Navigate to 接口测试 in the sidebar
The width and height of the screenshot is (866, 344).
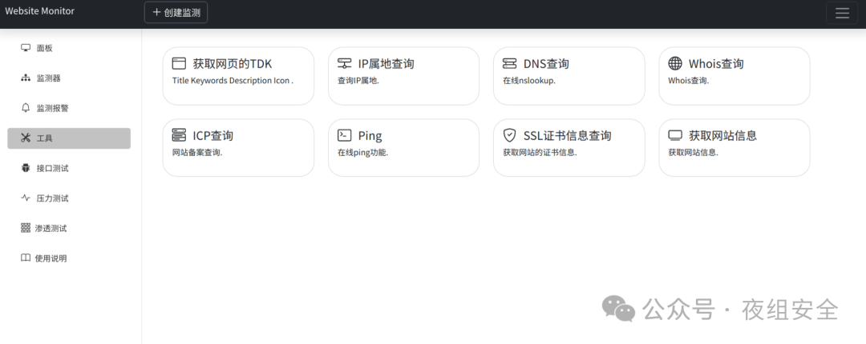click(52, 168)
